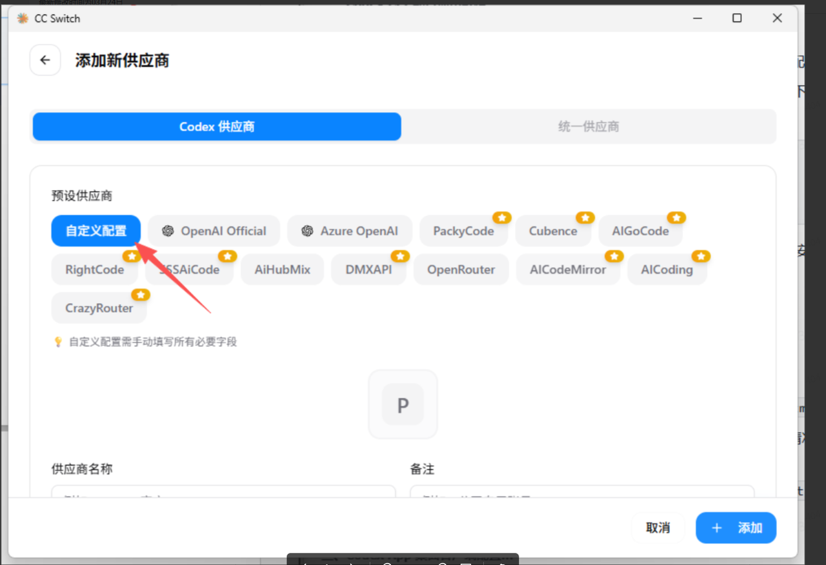Viewport: 826px width, 565px height.
Task: Select the OpenRouter preset
Action: coord(461,270)
